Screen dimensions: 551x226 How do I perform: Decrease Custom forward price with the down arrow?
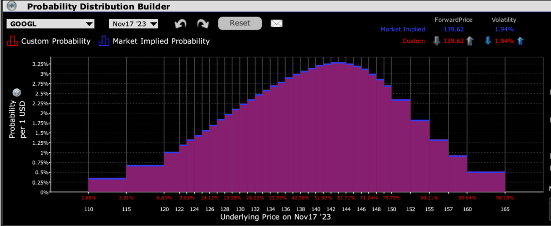point(437,41)
